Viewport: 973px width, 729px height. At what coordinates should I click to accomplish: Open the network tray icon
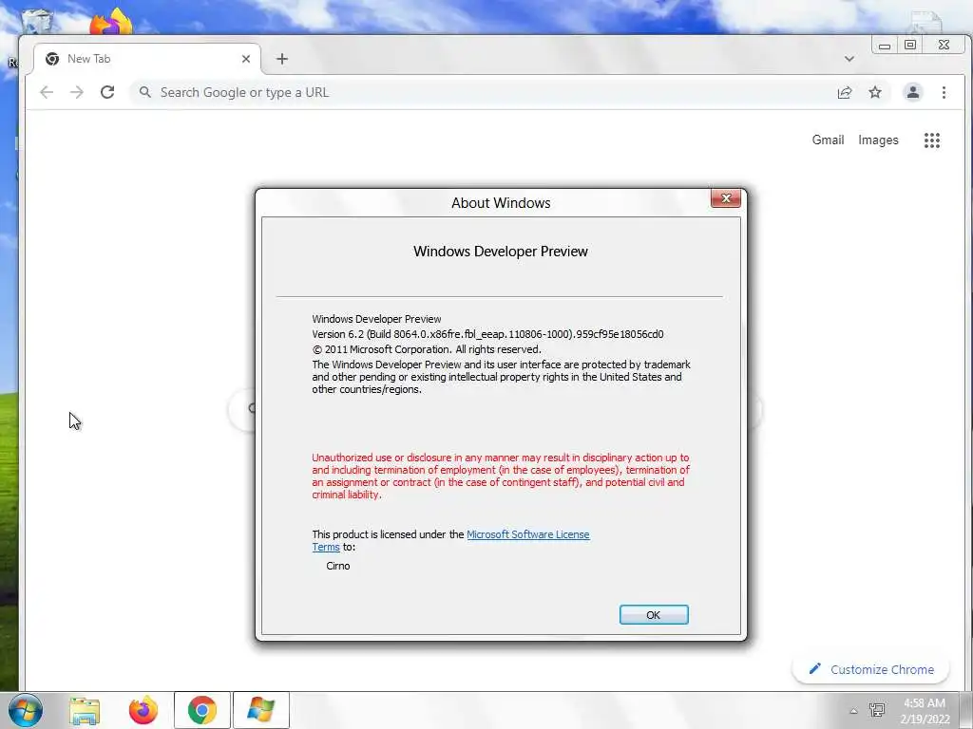coord(877,710)
